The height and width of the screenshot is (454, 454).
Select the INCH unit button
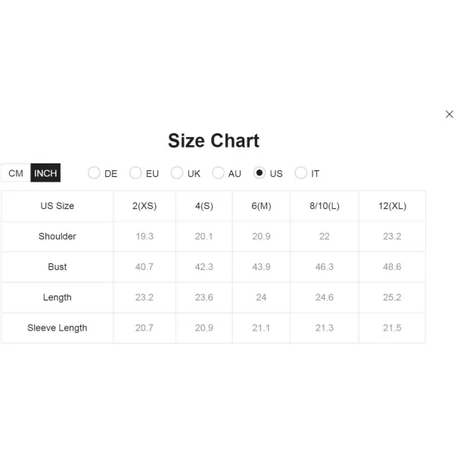45,173
